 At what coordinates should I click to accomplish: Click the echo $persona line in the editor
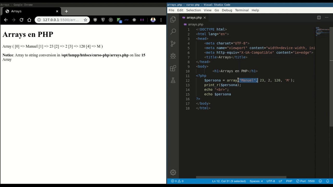point(217,94)
